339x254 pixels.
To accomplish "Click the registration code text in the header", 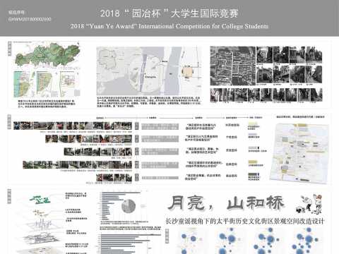I will click(x=30, y=19).
